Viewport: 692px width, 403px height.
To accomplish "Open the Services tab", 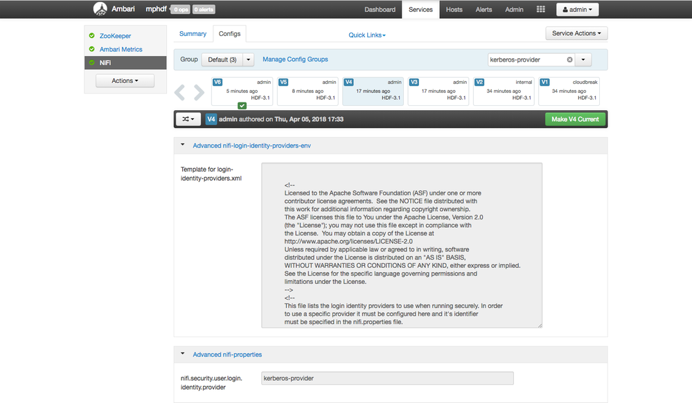I will (420, 9).
